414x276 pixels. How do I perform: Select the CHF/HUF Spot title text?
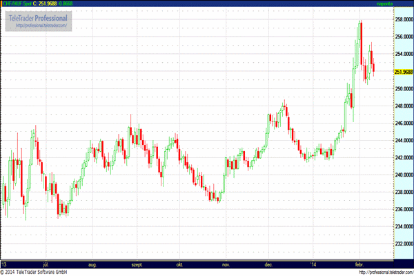tap(17, 3)
